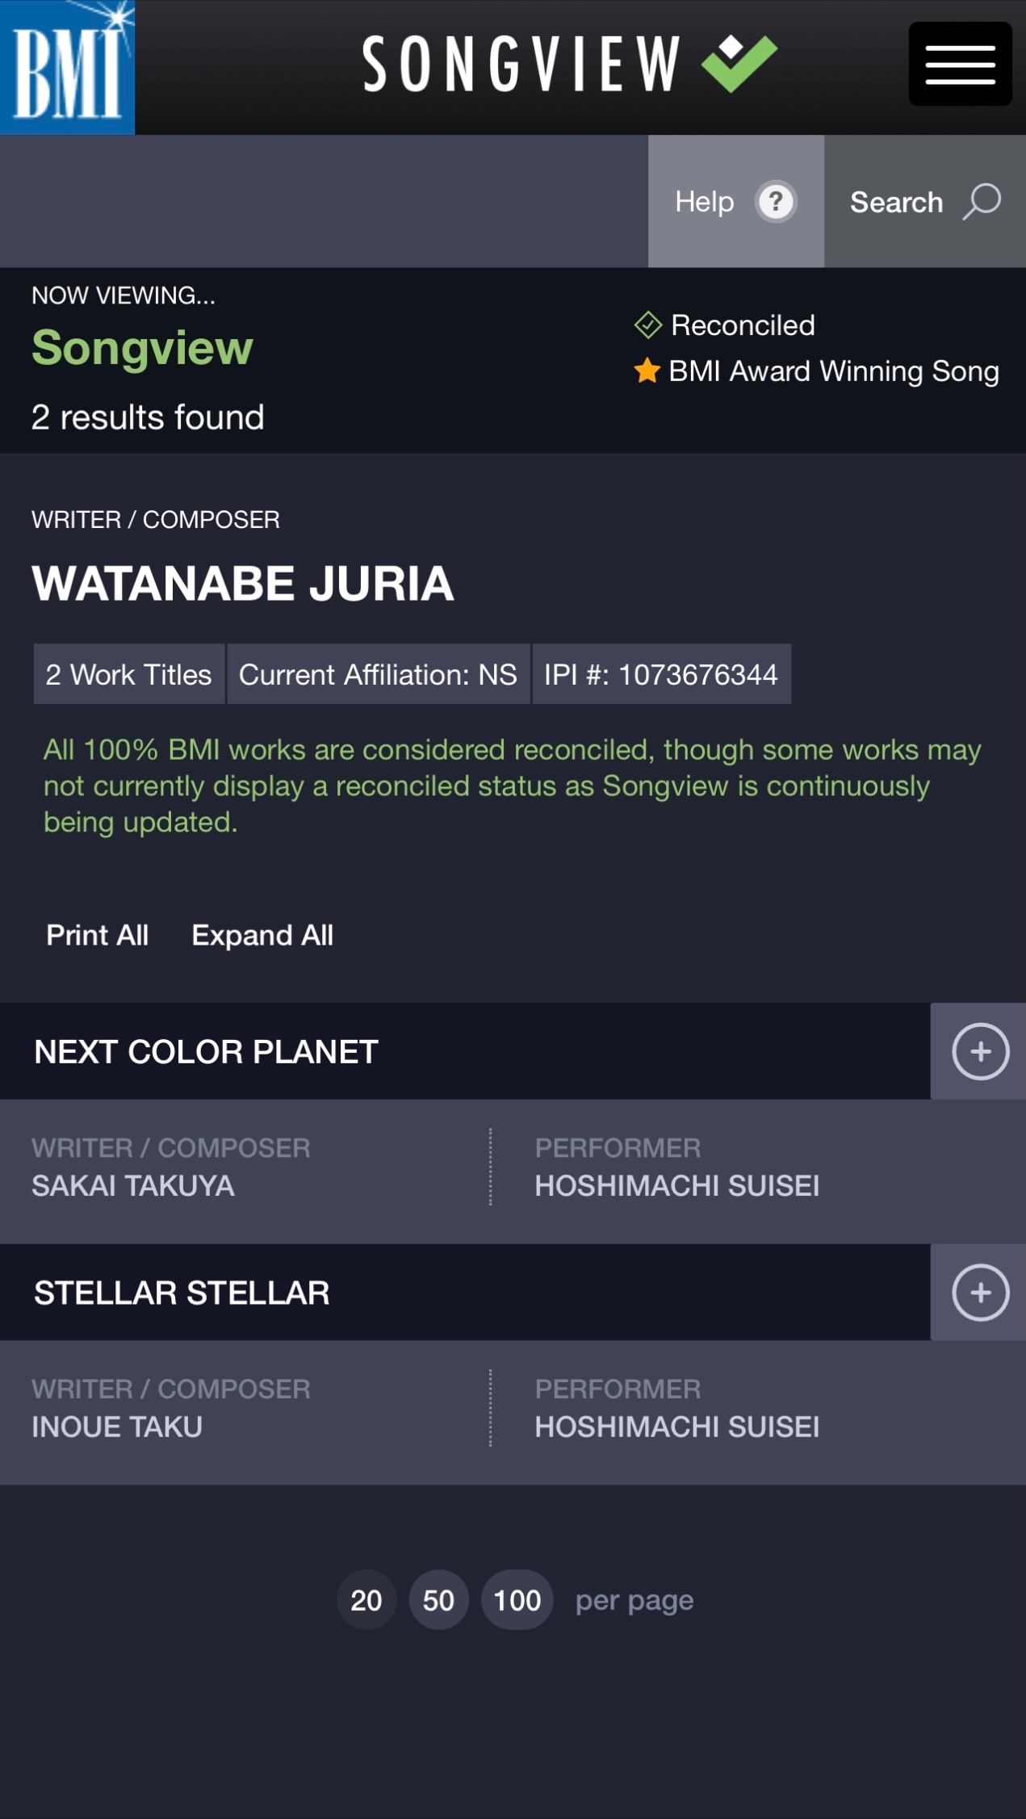The width and height of the screenshot is (1026, 1819).
Task: Show 20 results per page
Action: [366, 1599]
